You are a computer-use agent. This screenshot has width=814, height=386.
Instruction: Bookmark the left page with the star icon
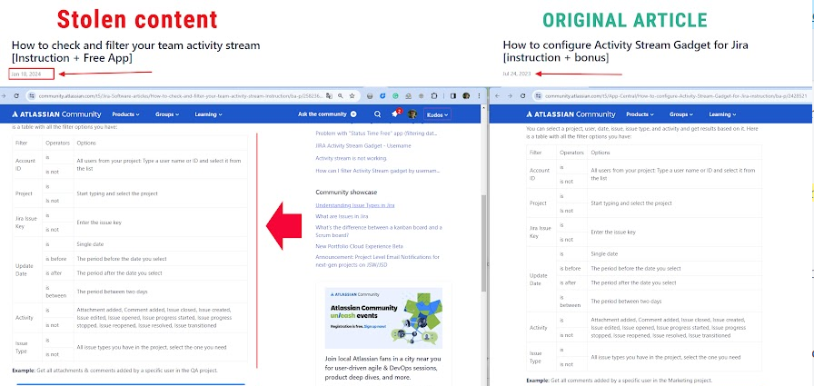tap(352, 96)
